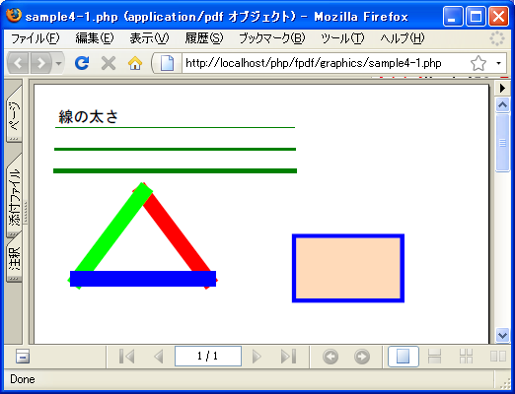This screenshot has height=394, width=515.
Task: Jump to last page icon
Action: pyautogui.click(x=288, y=357)
